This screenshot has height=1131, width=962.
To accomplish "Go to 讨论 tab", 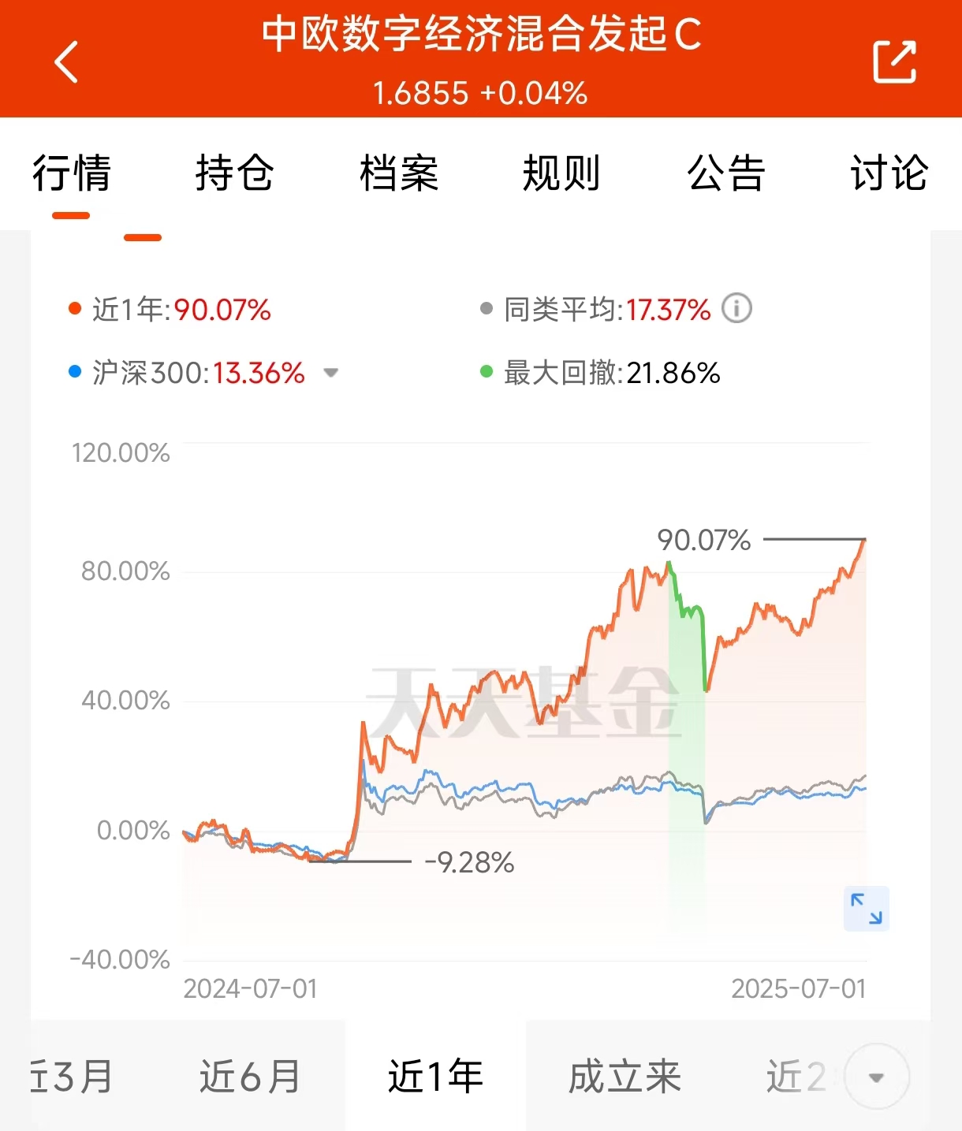I will pos(889,173).
